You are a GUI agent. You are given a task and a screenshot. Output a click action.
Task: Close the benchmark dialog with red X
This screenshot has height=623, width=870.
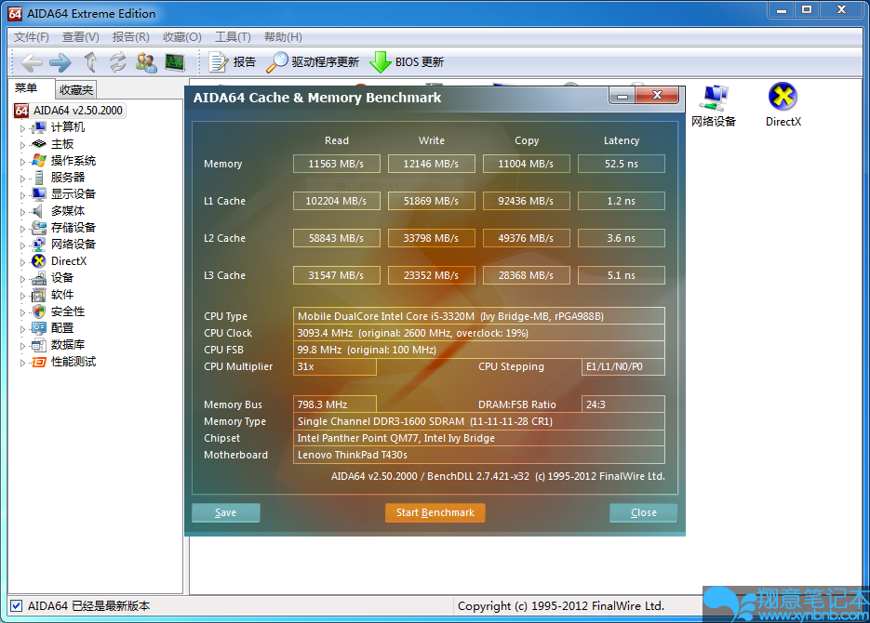pyautogui.click(x=658, y=96)
